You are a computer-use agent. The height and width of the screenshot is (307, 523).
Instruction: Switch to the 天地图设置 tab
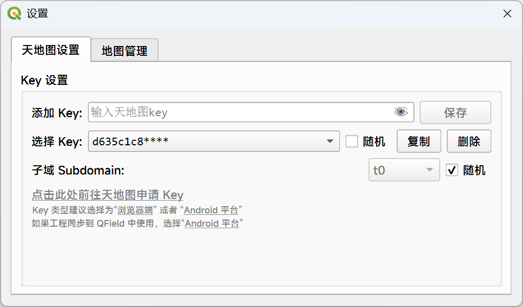coord(51,50)
